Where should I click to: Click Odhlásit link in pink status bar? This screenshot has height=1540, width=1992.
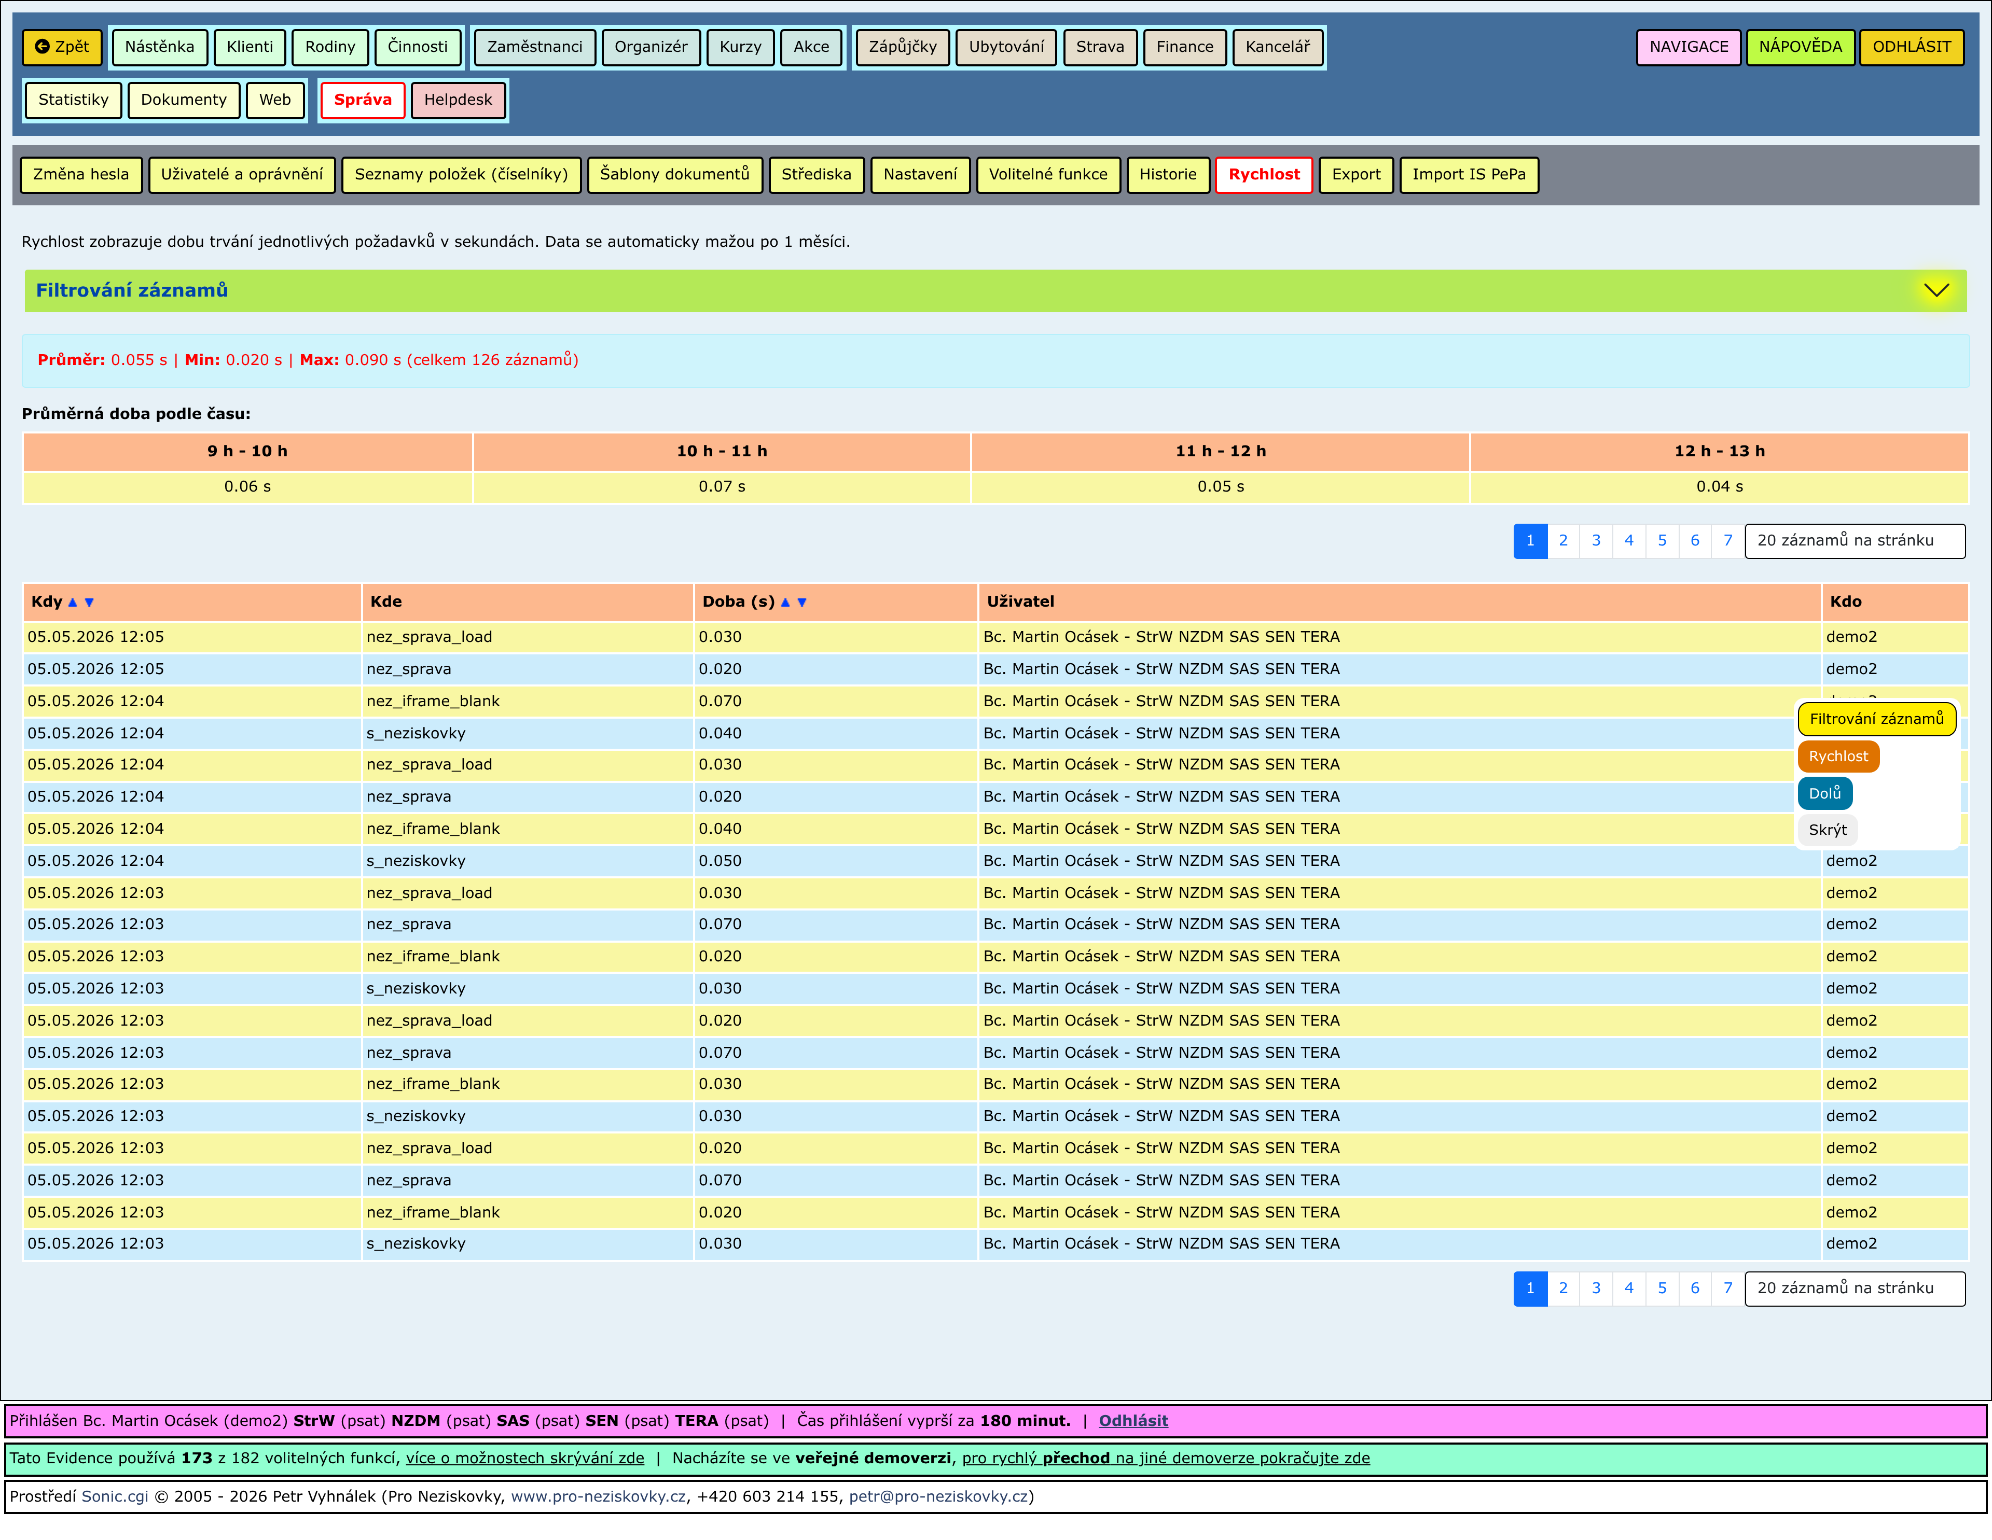pyautogui.click(x=1133, y=1421)
